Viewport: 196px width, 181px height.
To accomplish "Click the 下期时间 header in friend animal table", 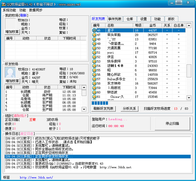I will (69, 87).
